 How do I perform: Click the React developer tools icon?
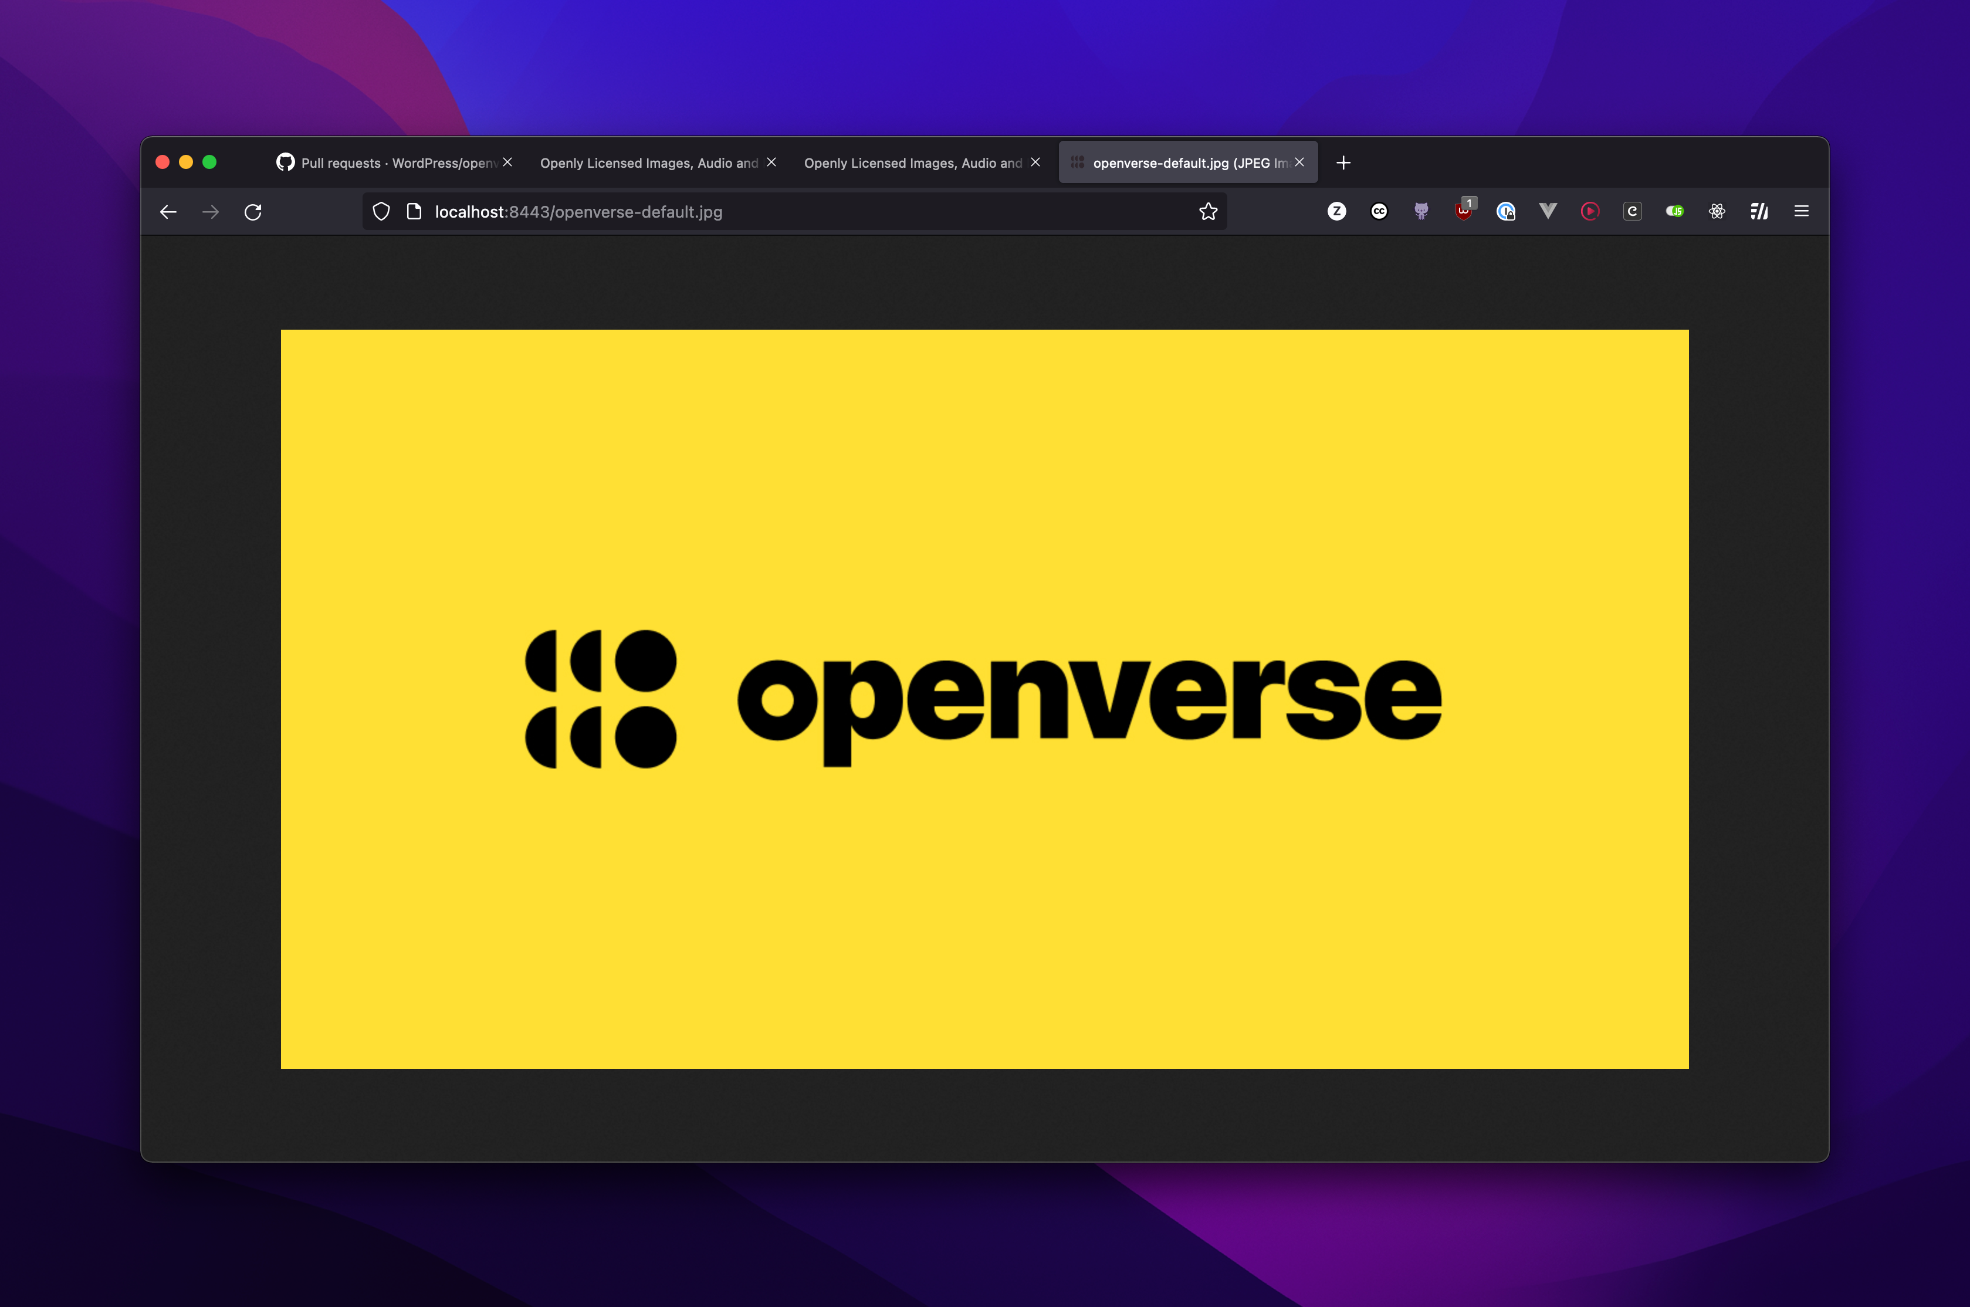[x=1717, y=212]
